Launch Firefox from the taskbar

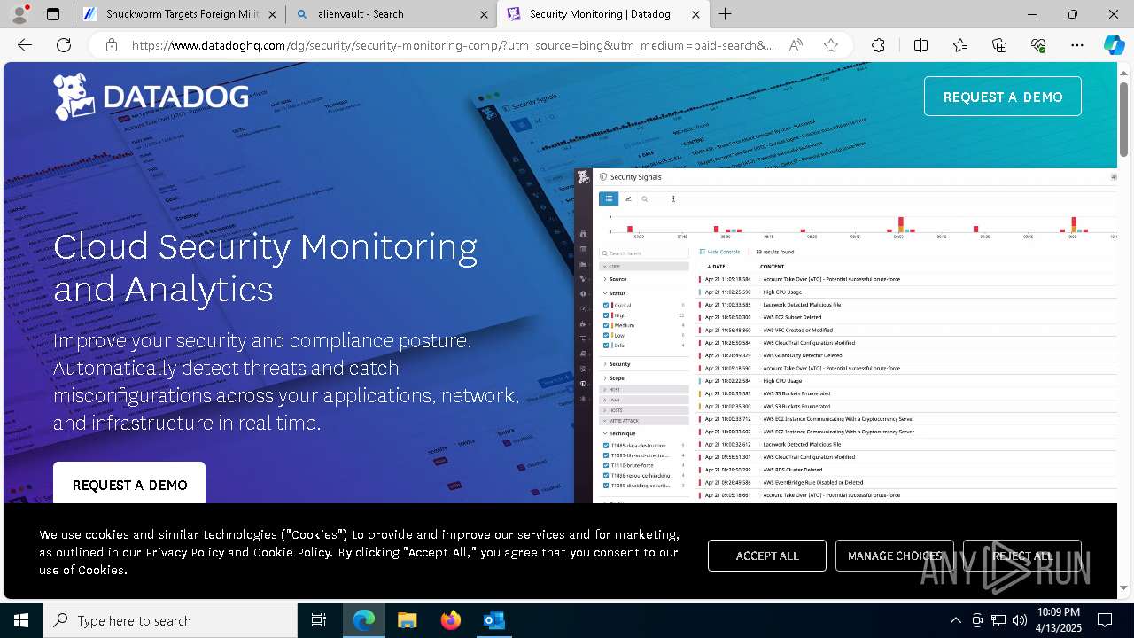tap(450, 620)
